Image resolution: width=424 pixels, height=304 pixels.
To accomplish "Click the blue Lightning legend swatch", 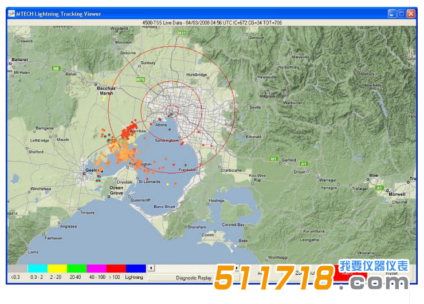I will tap(135, 268).
